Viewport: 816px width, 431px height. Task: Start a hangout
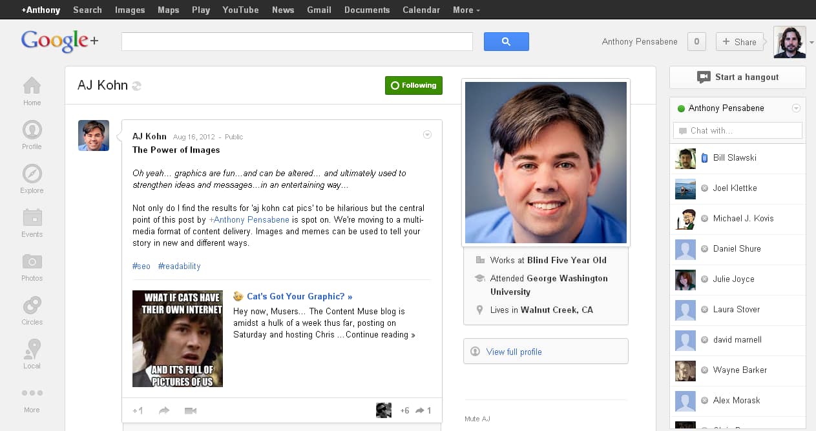738,77
